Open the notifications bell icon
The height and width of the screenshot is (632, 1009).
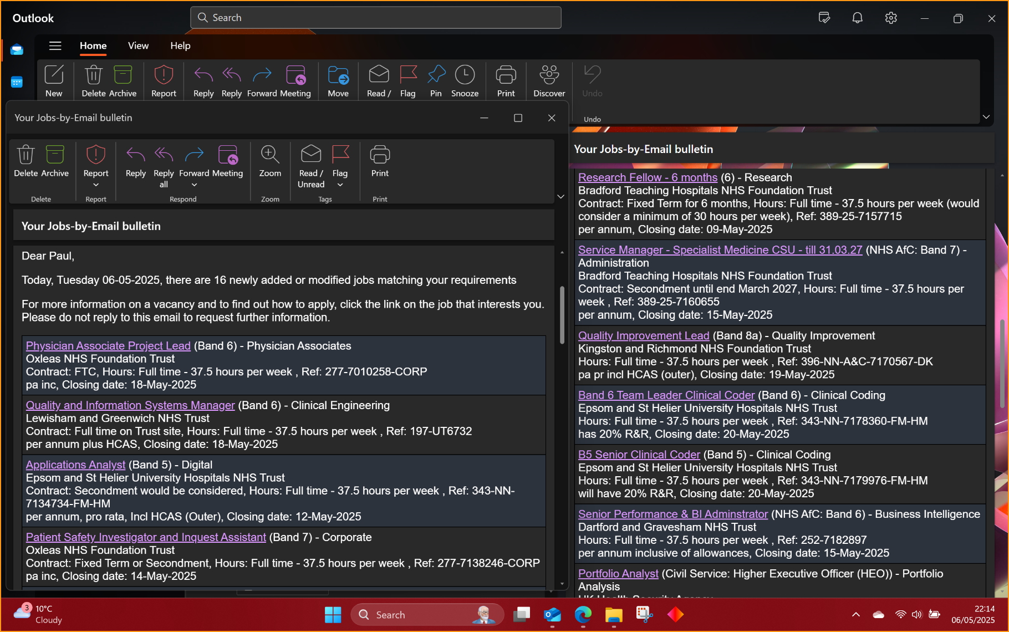858,18
